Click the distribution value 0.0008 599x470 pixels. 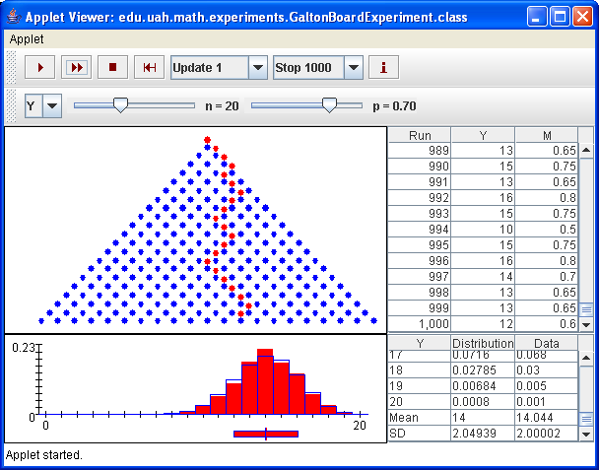pyautogui.click(x=483, y=402)
